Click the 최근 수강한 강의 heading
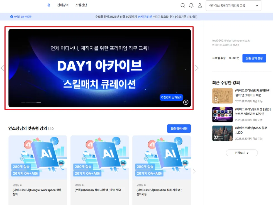This screenshot has width=273, height=205. [x=226, y=83]
